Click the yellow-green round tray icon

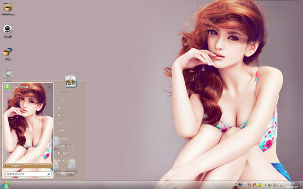[260, 185]
